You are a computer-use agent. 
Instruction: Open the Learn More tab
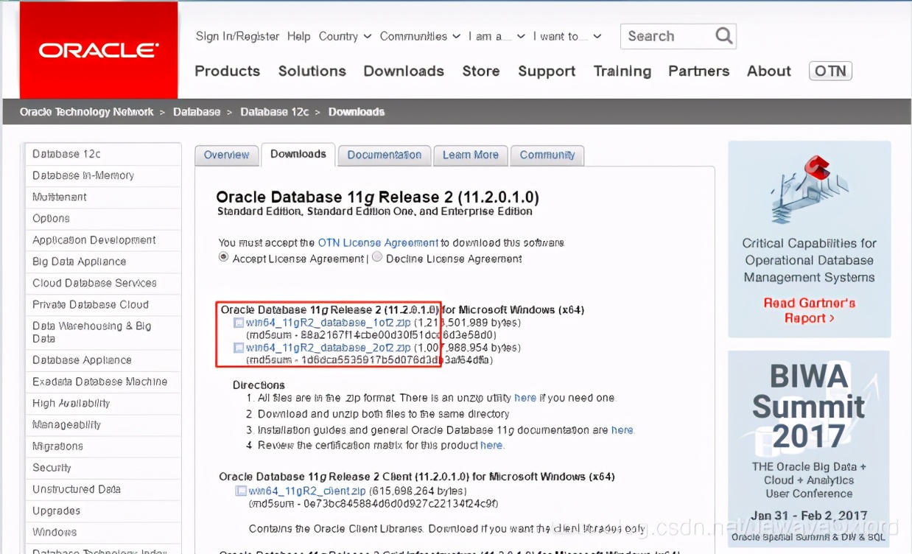point(471,155)
